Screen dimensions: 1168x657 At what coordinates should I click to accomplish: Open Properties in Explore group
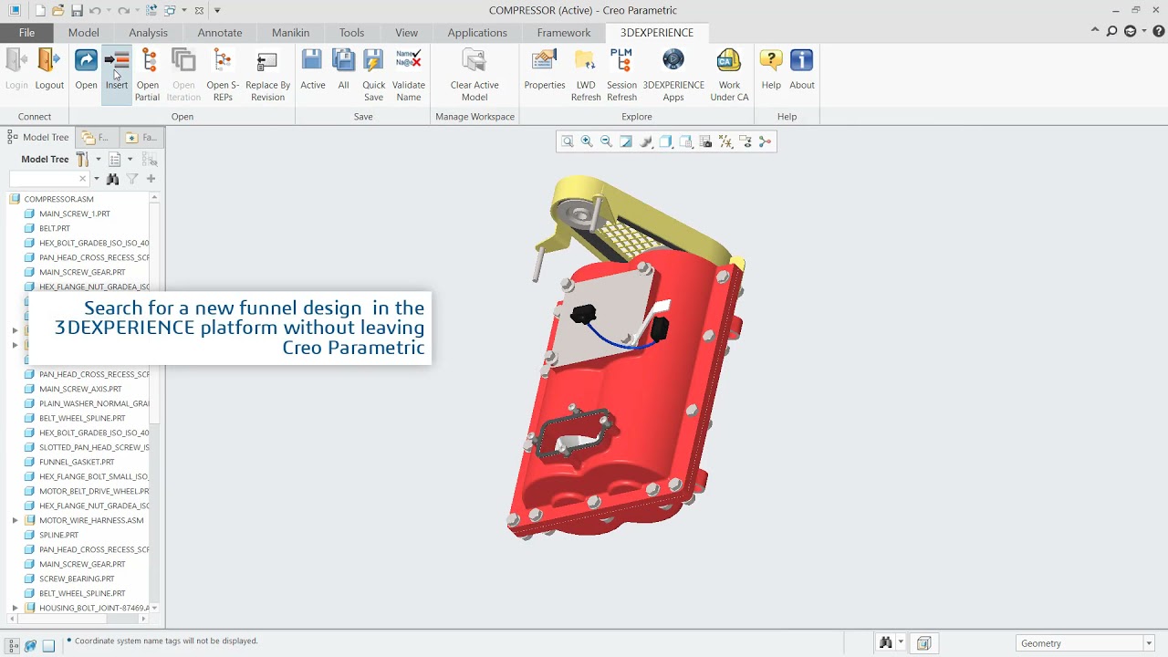[544, 61]
